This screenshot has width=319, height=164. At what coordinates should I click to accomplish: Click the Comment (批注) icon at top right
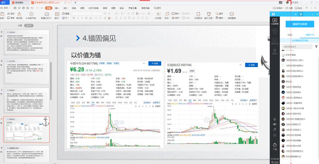click(296, 8)
